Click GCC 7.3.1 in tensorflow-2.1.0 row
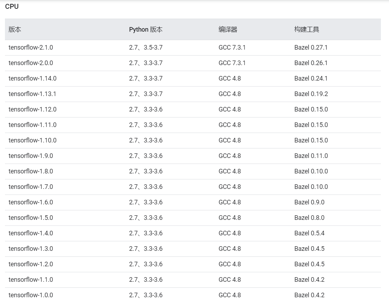 coord(232,47)
